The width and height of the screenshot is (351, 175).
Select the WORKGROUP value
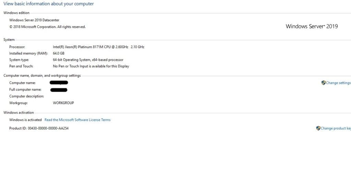click(x=63, y=103)
